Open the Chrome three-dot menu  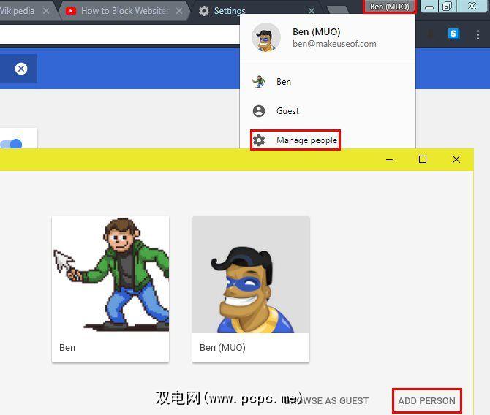[478, 34]
